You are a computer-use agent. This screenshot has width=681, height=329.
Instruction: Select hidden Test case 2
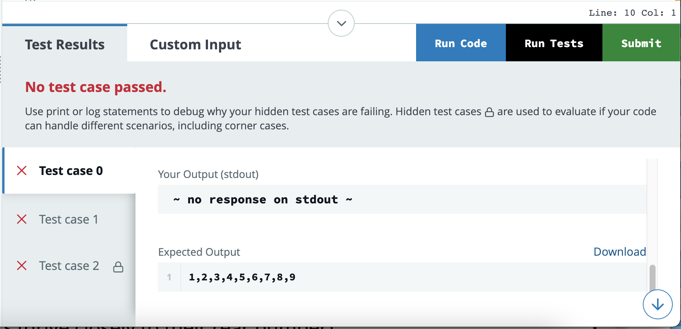point(69,266)
